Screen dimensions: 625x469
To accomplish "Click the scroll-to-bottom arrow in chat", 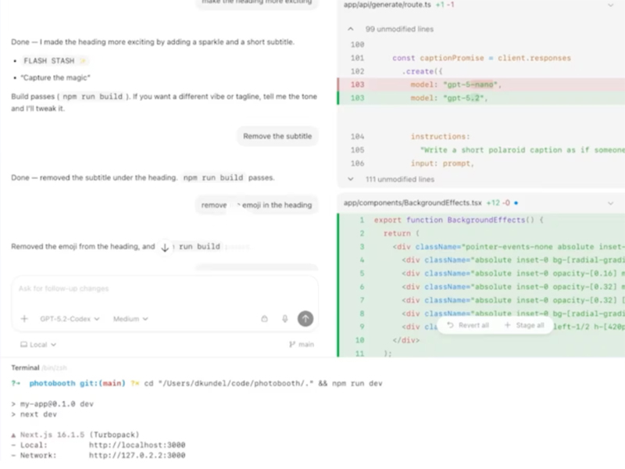I will (x=165, y=247).
